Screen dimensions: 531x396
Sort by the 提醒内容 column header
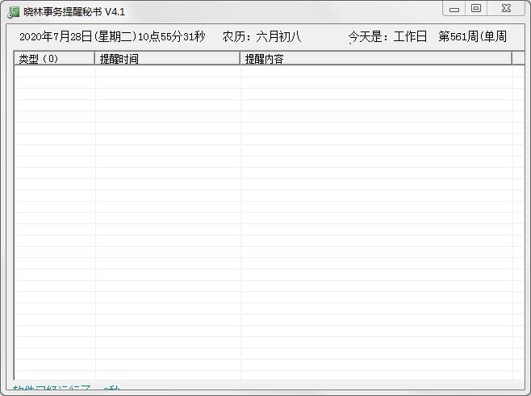(376, 59)
